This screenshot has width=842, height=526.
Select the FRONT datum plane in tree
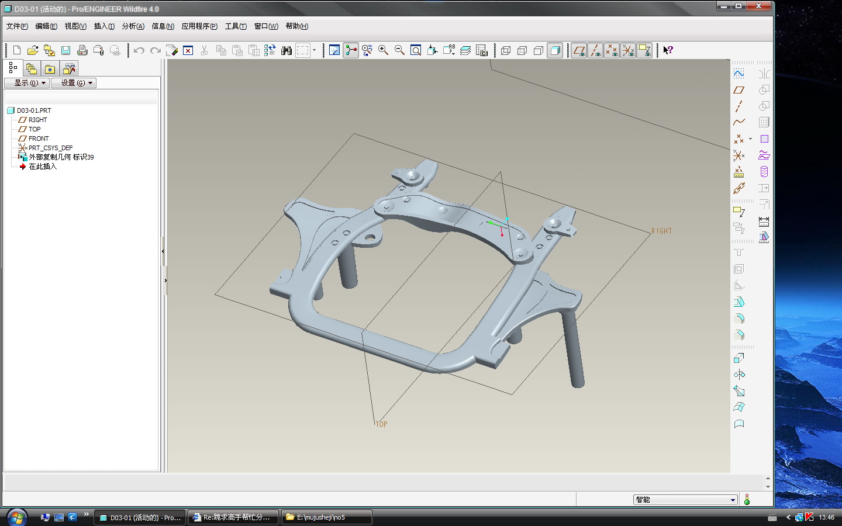(39, 139)
